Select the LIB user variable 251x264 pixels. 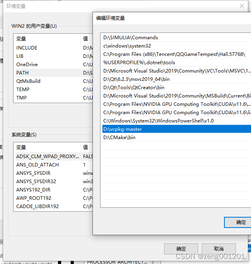[x=54, y=56]
